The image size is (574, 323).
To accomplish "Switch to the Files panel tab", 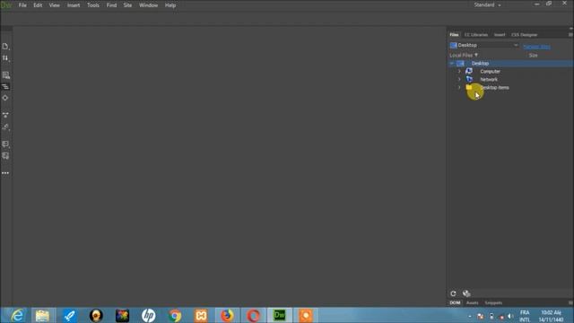I will 454,35.
